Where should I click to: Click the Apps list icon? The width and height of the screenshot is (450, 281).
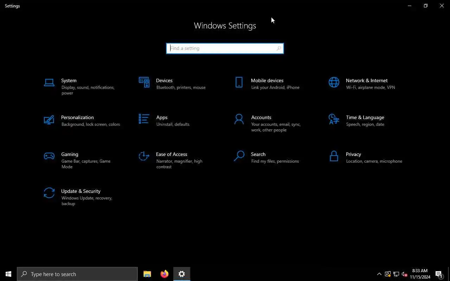pyautogui.click(x=144, y=119)
